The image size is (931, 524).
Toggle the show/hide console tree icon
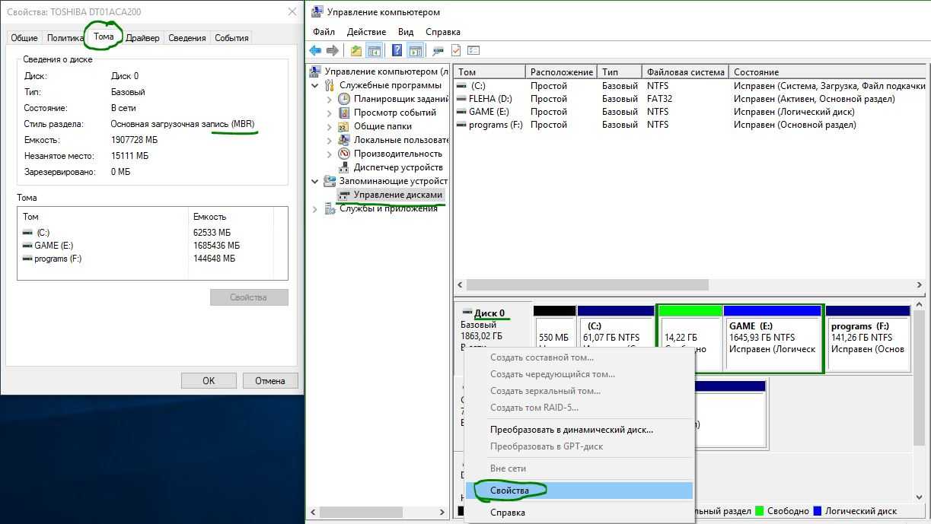[374, 51]
